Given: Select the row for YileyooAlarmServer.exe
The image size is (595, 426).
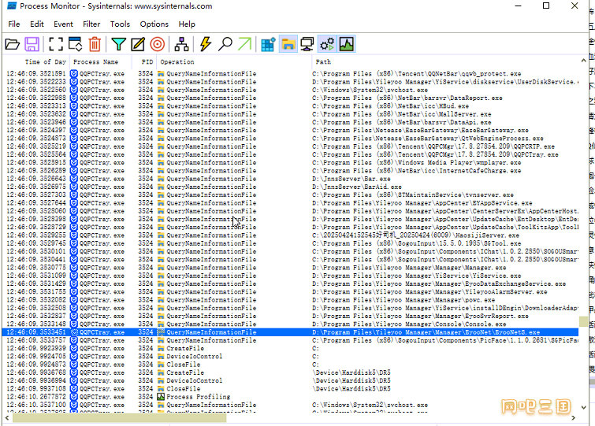Looking at the screenshot, I should [x=291, y=292].
